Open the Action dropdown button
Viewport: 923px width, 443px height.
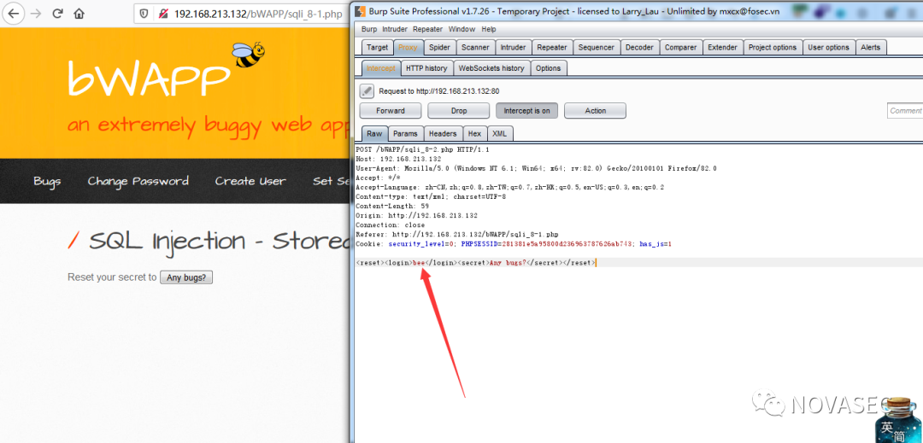coord(595,110)
